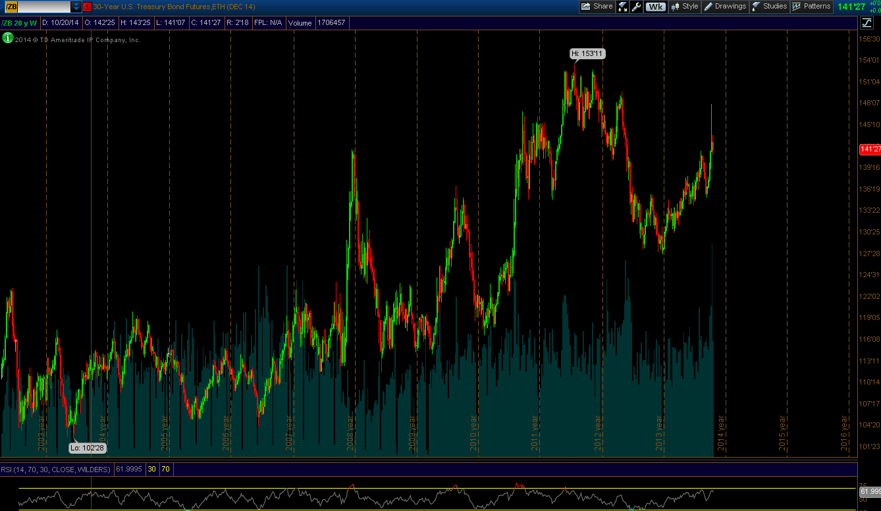
Task: Click the Volume label in the header
Action: click(x=300, y=23)
